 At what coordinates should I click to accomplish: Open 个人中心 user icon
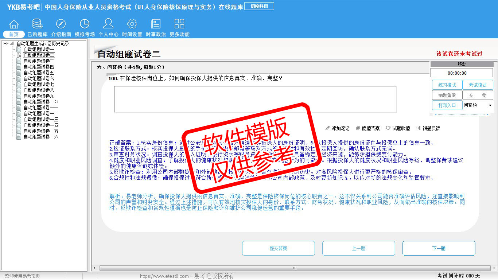pos(108,24)
